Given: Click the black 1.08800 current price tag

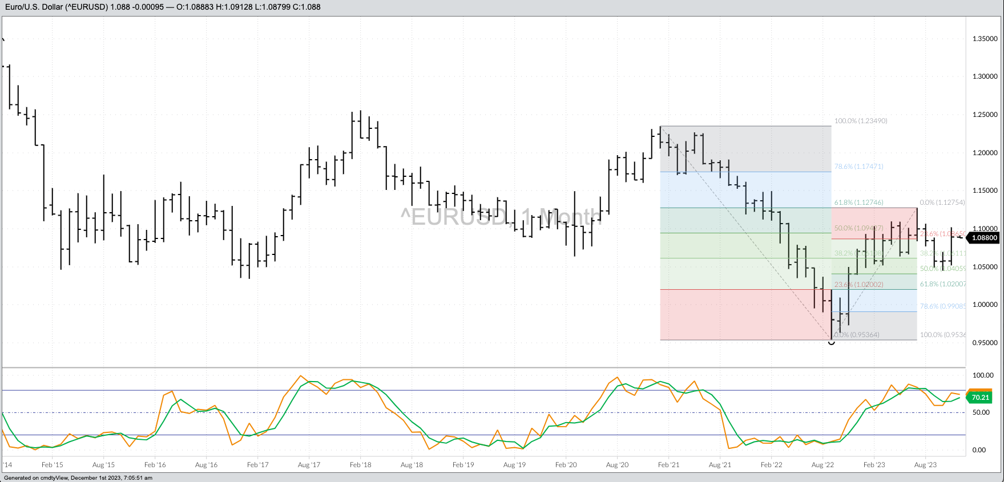Looking at the screenshot, I should click(984, 238).
